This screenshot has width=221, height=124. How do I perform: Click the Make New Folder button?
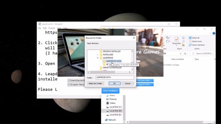point(95,83)
